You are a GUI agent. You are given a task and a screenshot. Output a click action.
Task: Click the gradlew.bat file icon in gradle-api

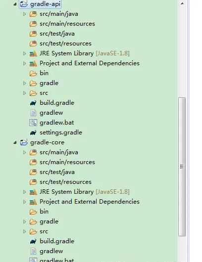click(x=33, y=123)
